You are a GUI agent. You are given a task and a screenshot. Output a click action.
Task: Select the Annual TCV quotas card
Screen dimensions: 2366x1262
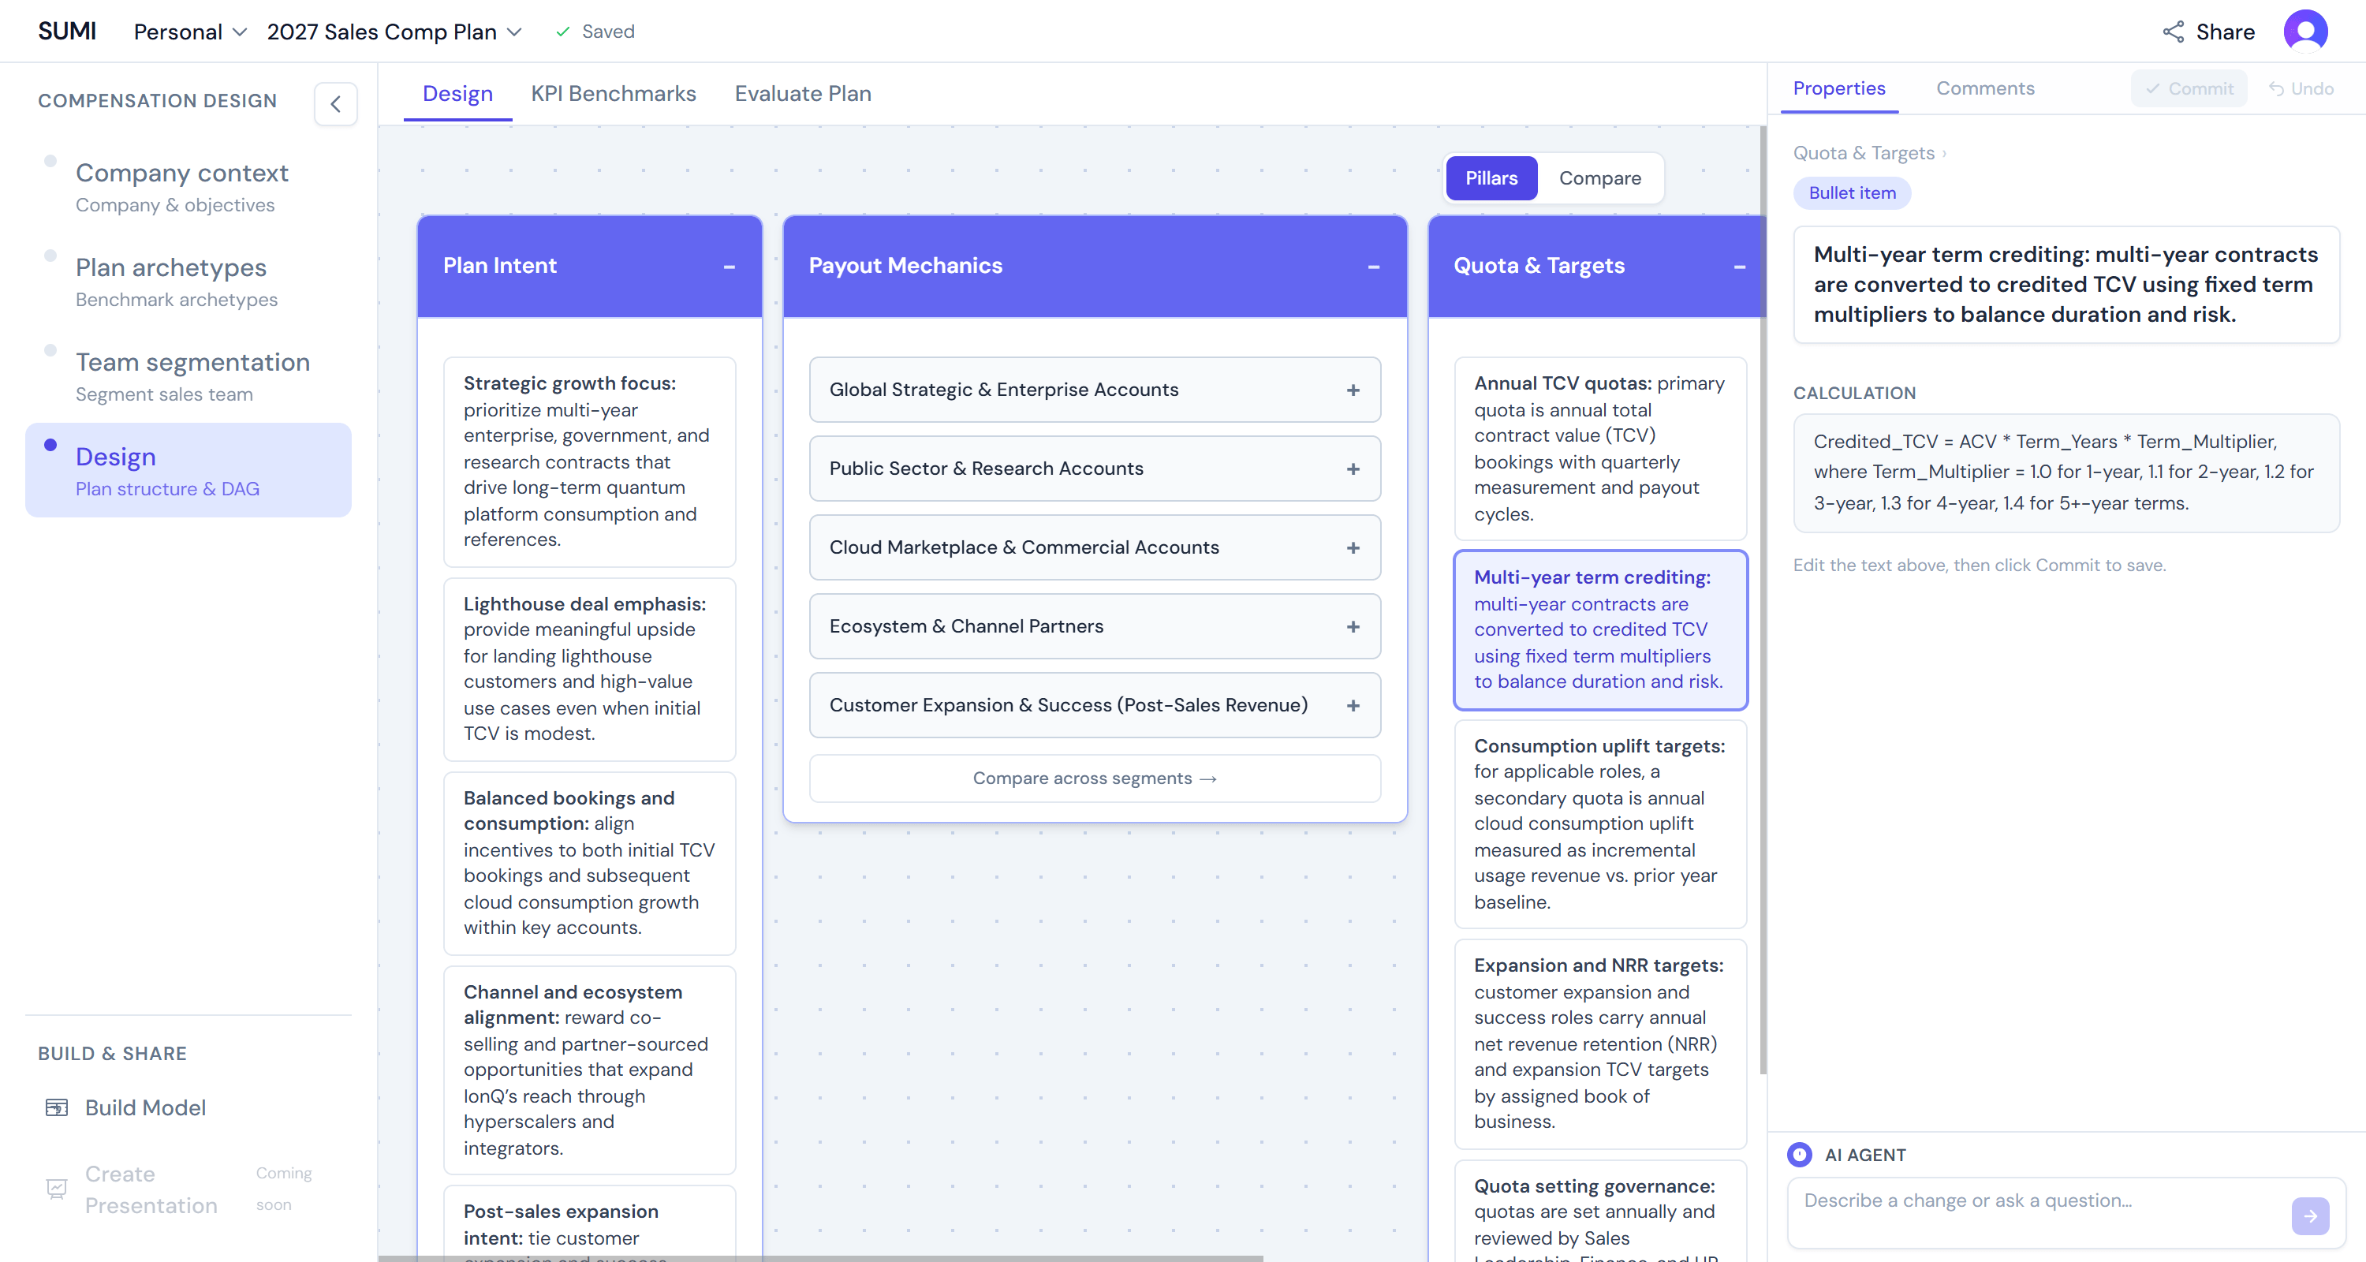click(x=1600, y=449)
